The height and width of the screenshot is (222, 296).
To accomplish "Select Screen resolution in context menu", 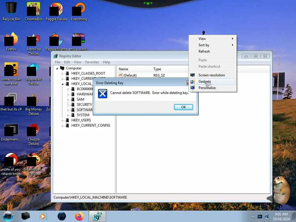I will click(212, 75).
